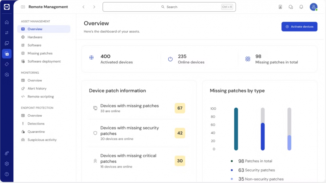Viewport: 326px width, 183px height.
Task: Open the notifications bell icon
Action: click(301, 7)
